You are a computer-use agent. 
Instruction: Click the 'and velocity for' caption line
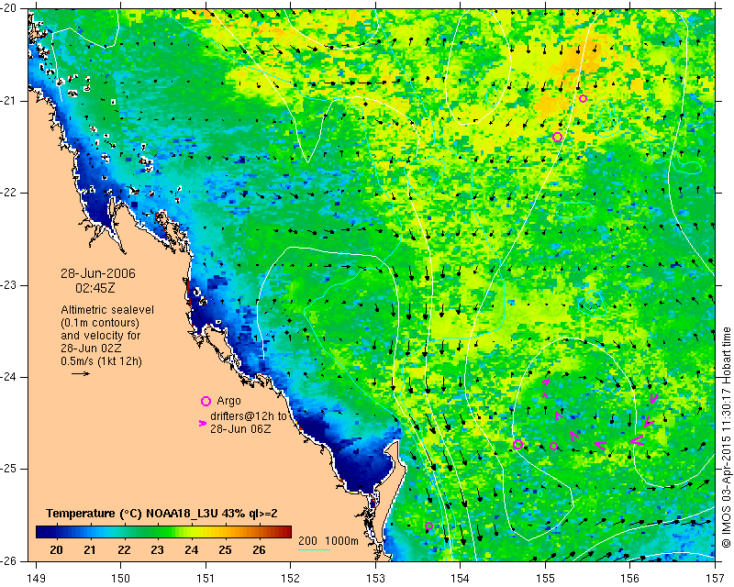(101, 336)
